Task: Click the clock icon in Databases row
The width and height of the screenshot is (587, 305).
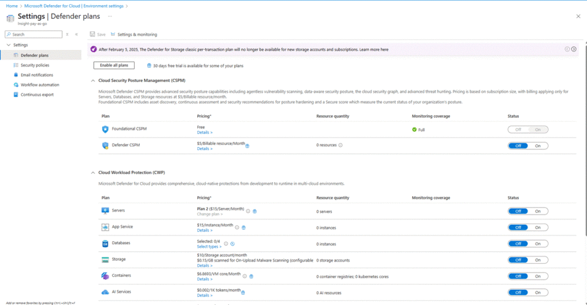Action: [233, 243]
